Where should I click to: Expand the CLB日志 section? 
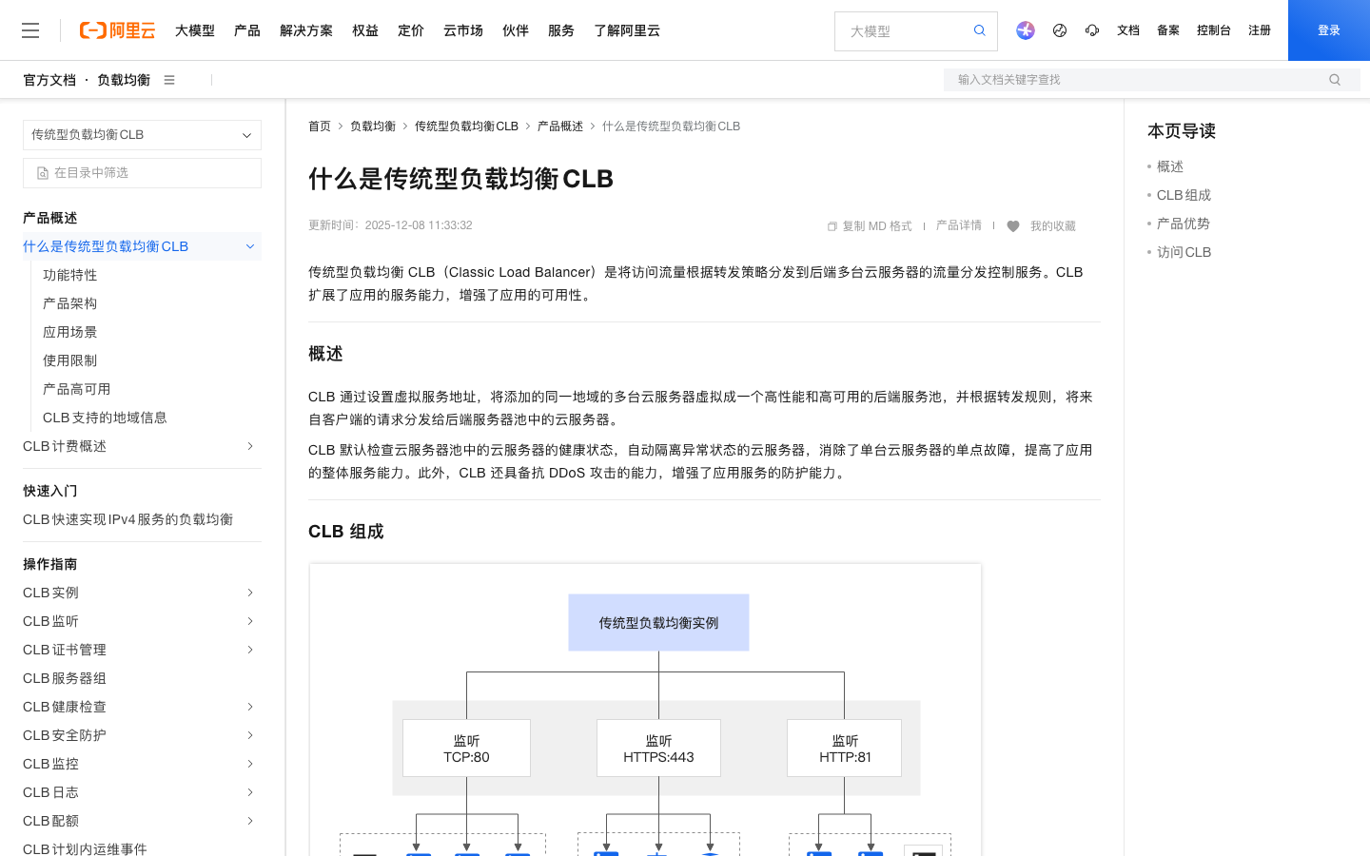250,792
